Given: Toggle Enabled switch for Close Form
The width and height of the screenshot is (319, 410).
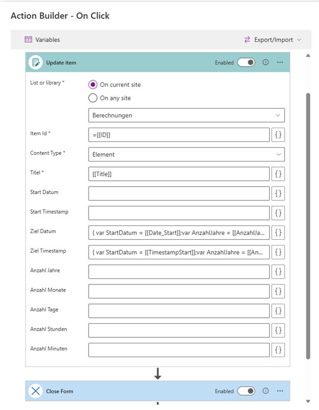Looking at the screenshot, I should pos(246,391).
